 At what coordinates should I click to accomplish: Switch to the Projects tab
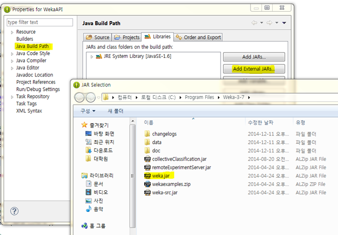tap(127, 37)
